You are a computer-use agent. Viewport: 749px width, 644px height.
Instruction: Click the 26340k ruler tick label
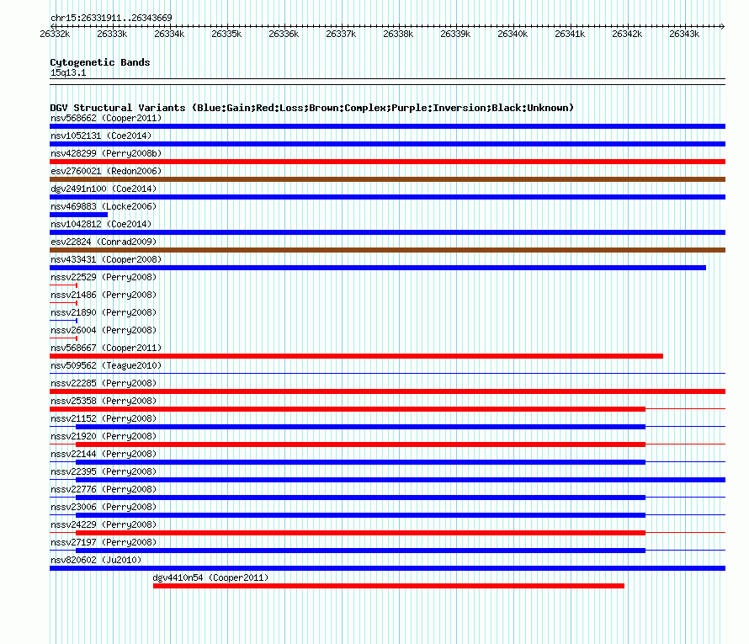(513, 34)
